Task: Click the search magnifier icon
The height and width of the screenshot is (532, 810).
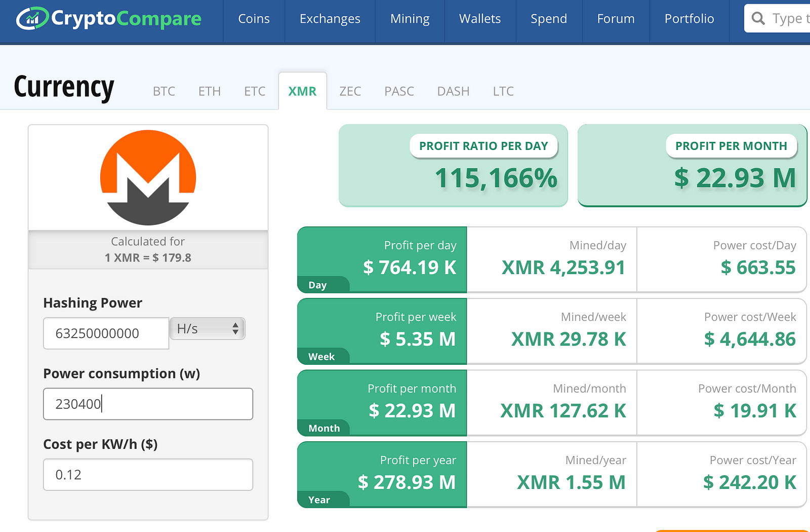Action: 758,18
